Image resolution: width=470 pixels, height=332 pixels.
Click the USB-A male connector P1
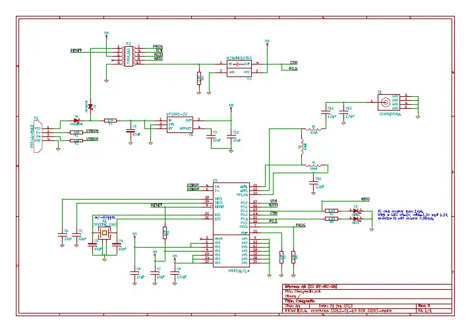[x=38, y=136]
